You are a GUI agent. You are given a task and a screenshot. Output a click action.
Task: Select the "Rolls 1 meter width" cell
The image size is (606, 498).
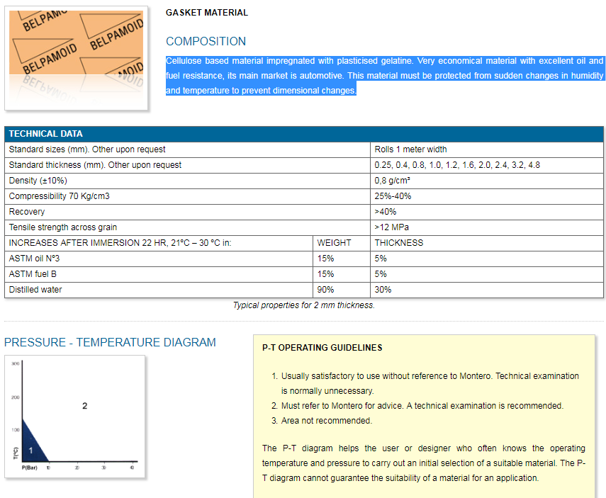point(410,149)
